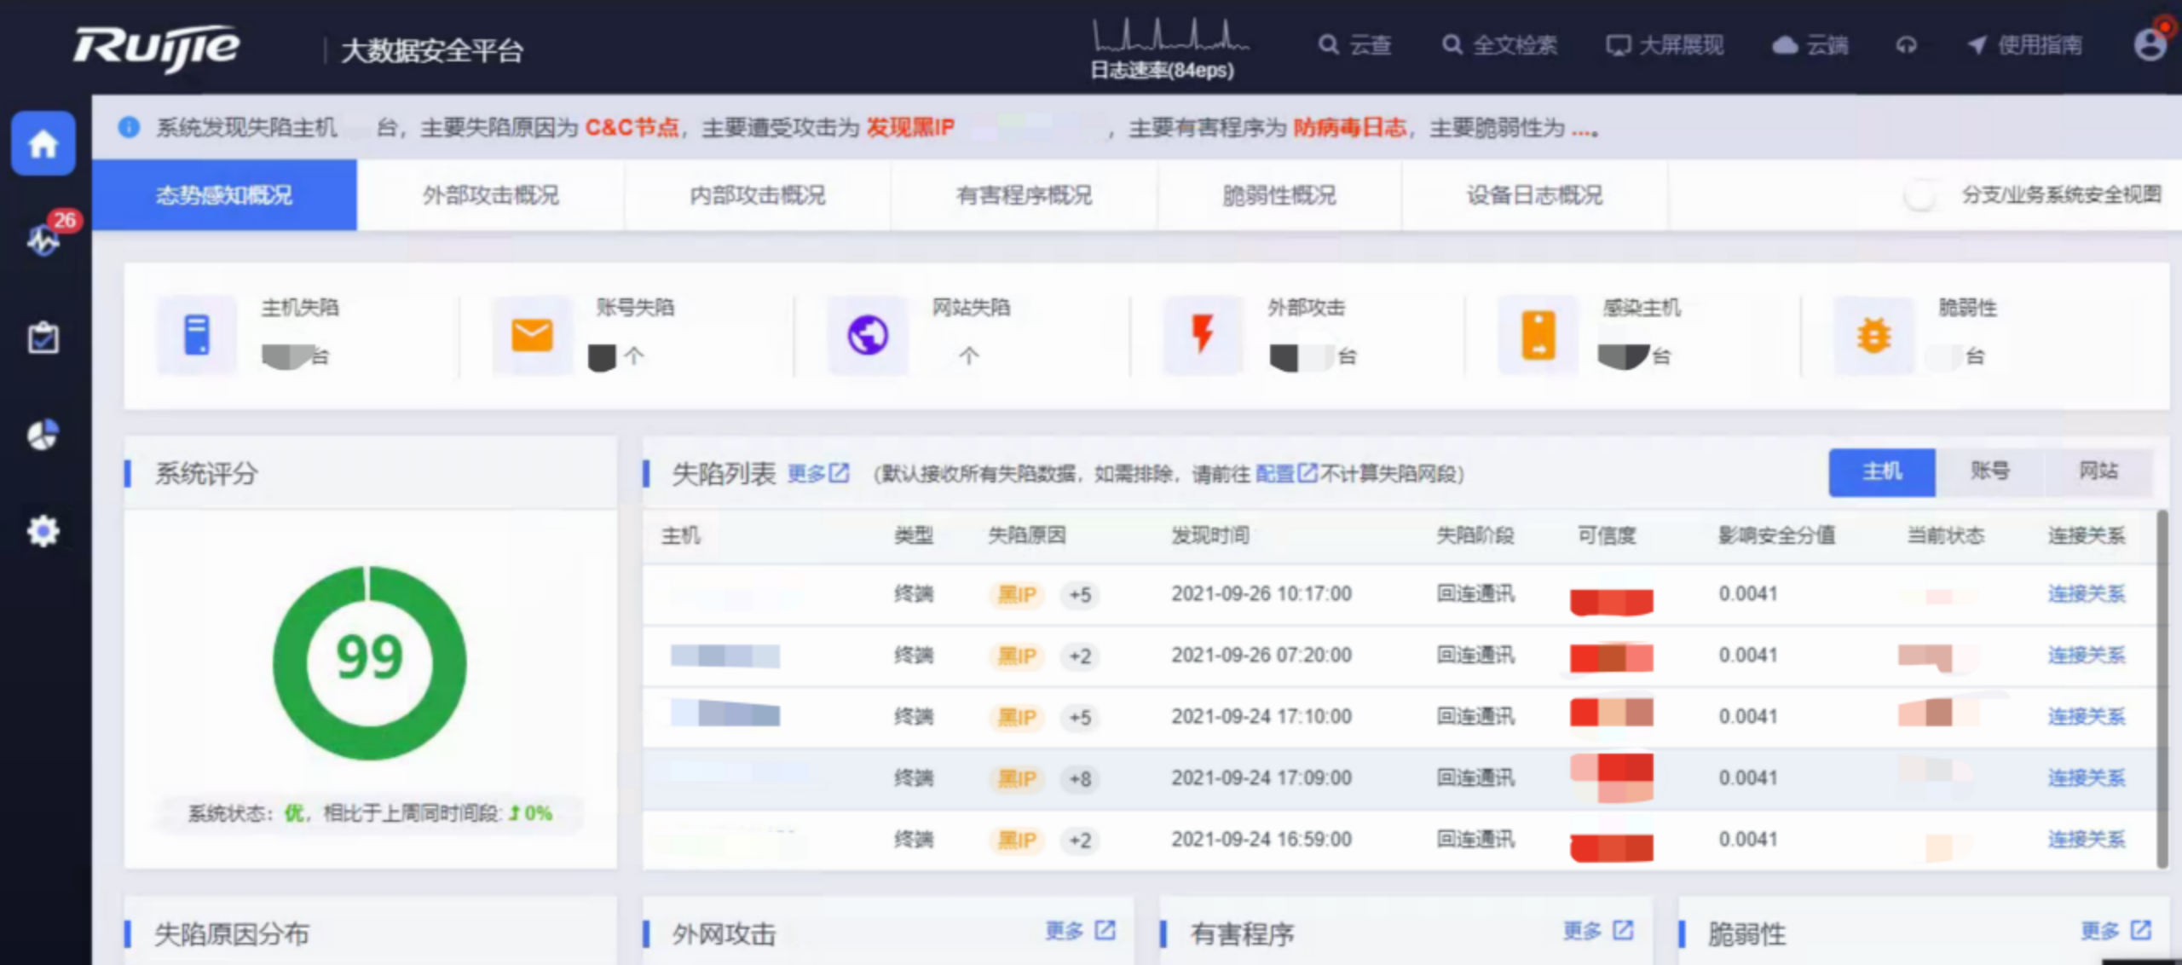
Task: Open 连接关系 for 2021-09-24 17:10:00 row
Action: [2087, 717]
